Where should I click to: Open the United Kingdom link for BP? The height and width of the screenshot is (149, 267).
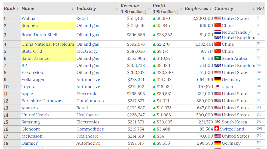(x=238, y=65)
